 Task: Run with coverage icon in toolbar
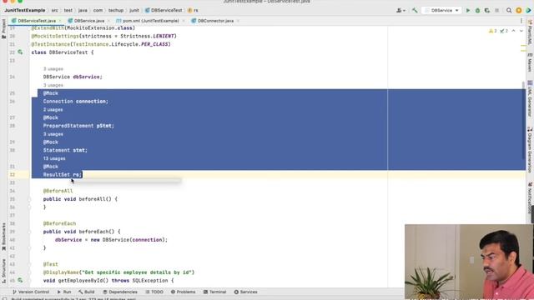(487, 11)
